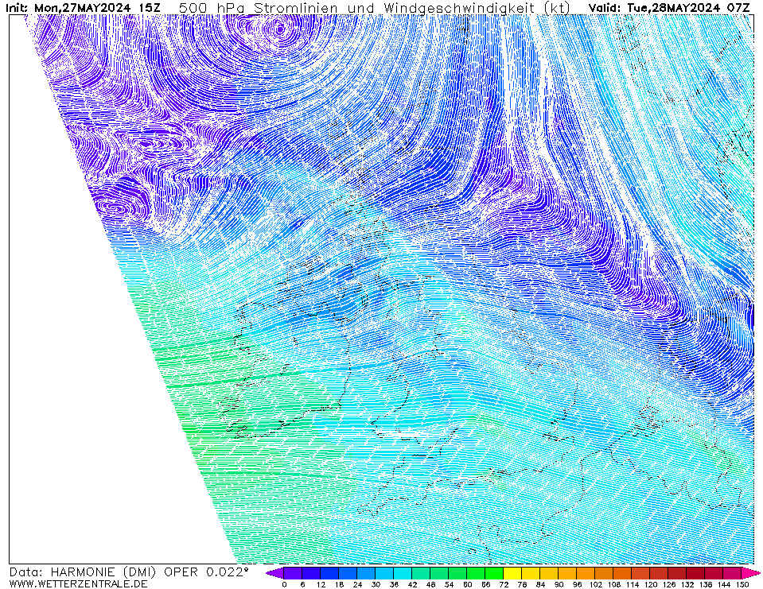Click the 'Init: Mon,27MAY2024 15Z' text
This screenshot has width=763, height=589.
(x=83, y=8)
